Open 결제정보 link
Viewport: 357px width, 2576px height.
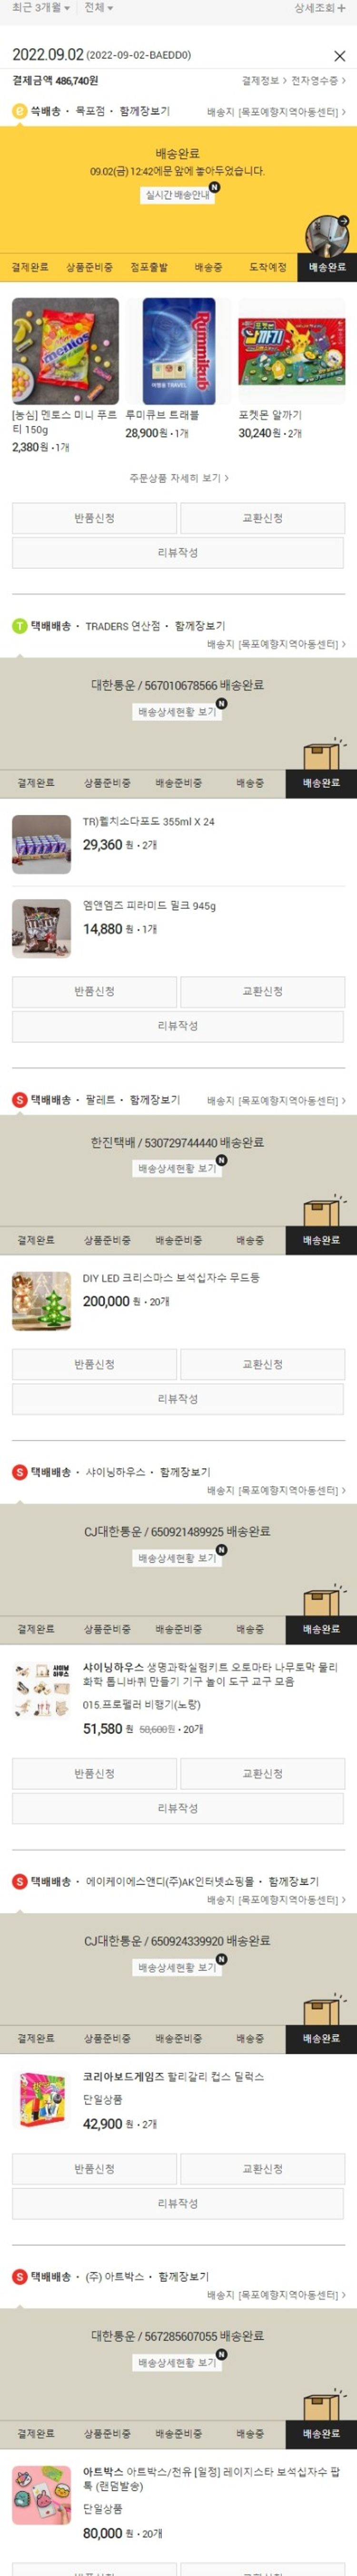[x=264, y=80]
